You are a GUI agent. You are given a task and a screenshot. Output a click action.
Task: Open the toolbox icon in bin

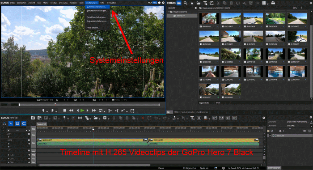click(273, 3)
